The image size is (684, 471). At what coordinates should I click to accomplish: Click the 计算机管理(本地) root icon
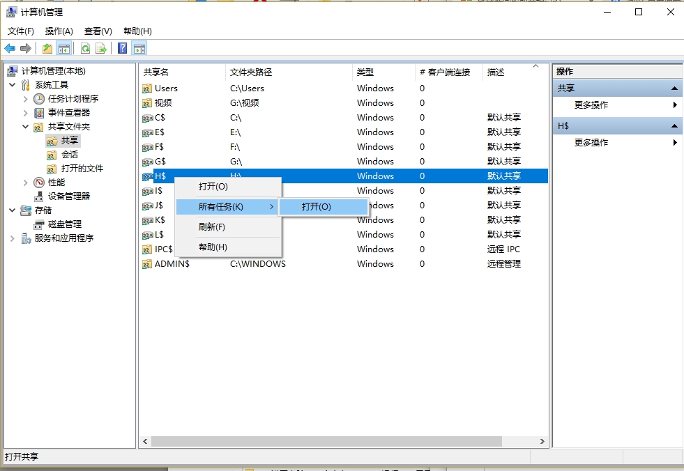(13, 70)
